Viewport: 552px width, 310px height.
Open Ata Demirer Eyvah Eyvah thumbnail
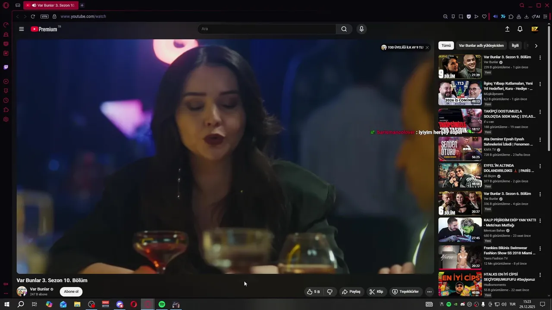[x=460, y=149]
